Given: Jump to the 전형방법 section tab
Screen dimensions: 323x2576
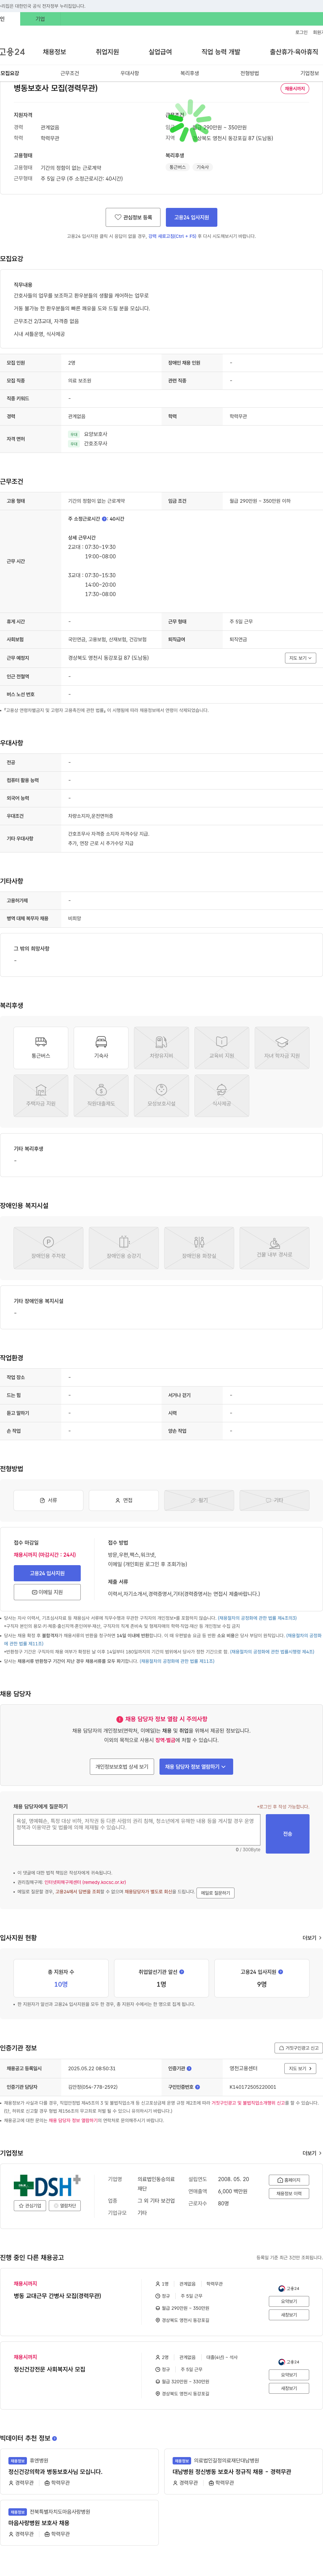Looking at the screenshot, I should [250, 73].
